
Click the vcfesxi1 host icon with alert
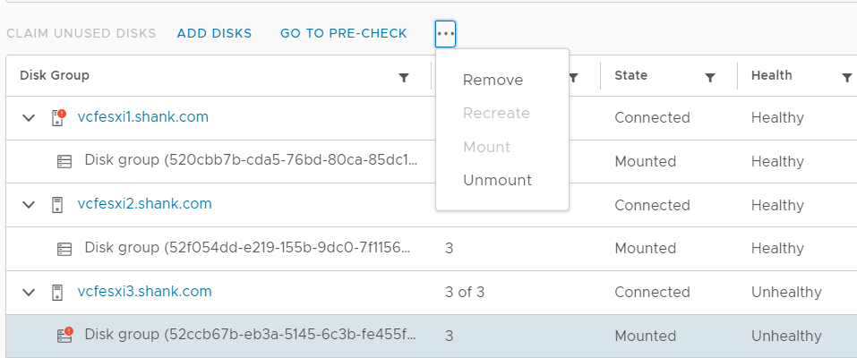click(58, 117)
